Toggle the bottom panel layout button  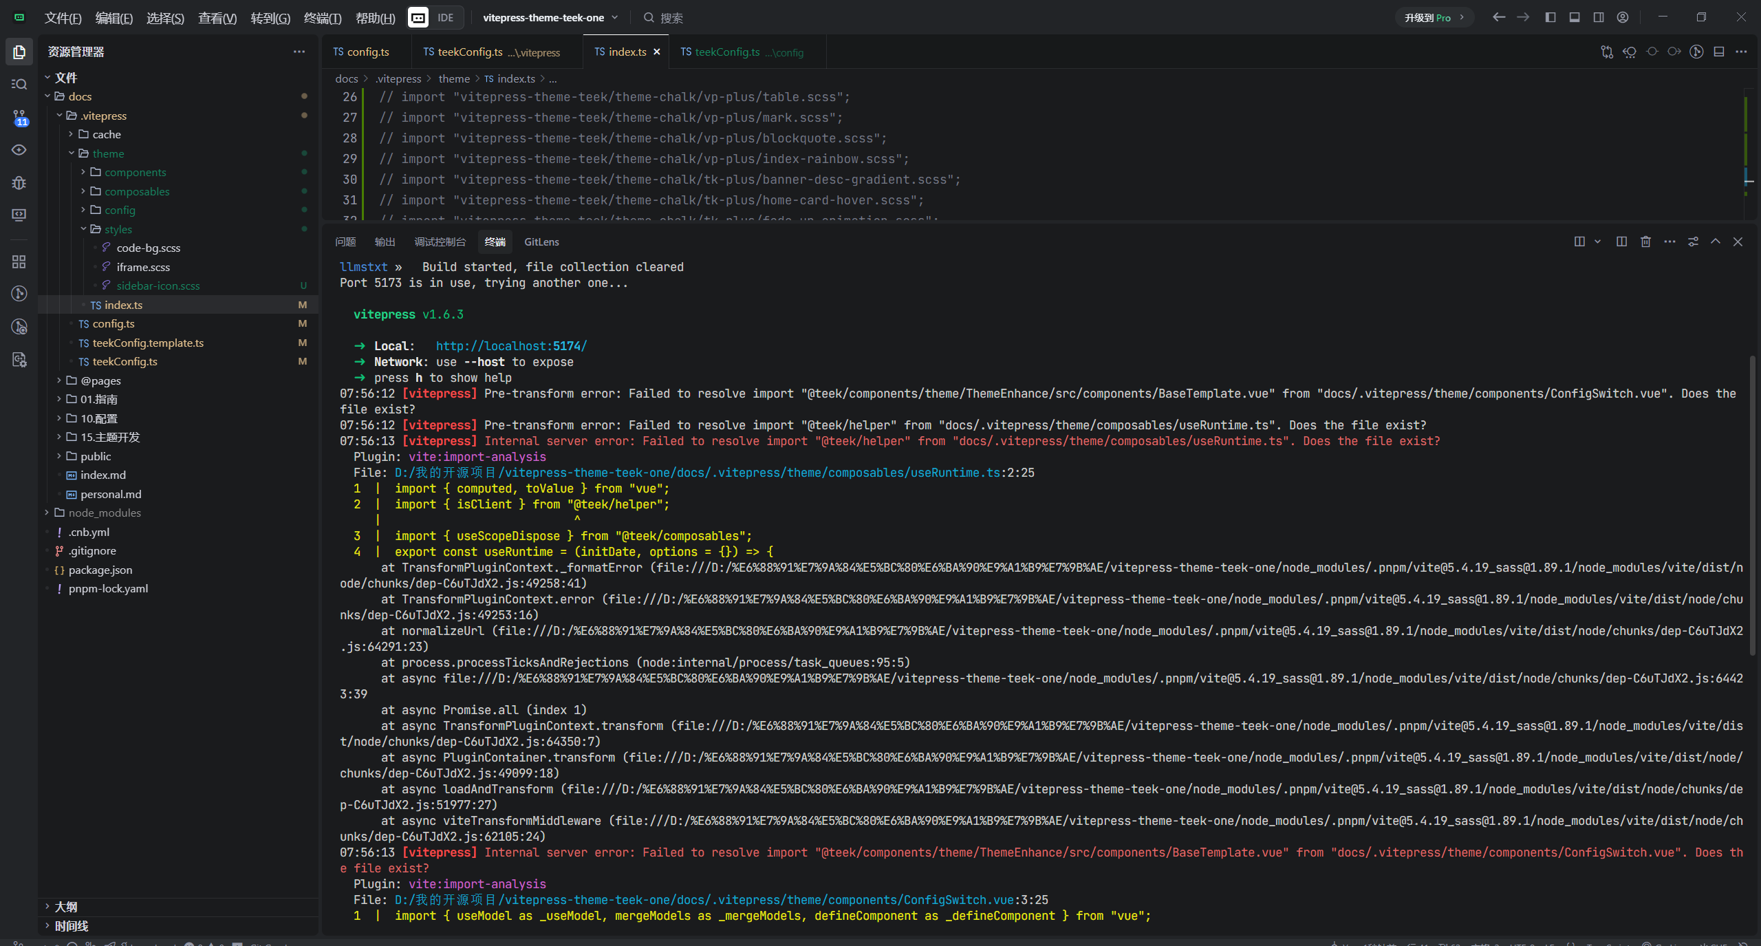pos(1575,17)
